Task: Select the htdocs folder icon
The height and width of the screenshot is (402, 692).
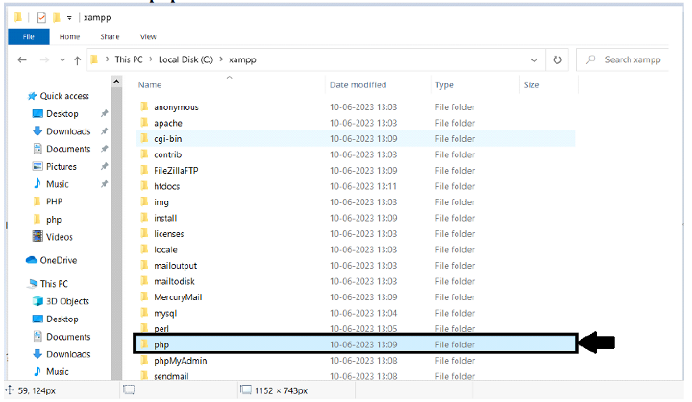Action: (x=144, y=186)
